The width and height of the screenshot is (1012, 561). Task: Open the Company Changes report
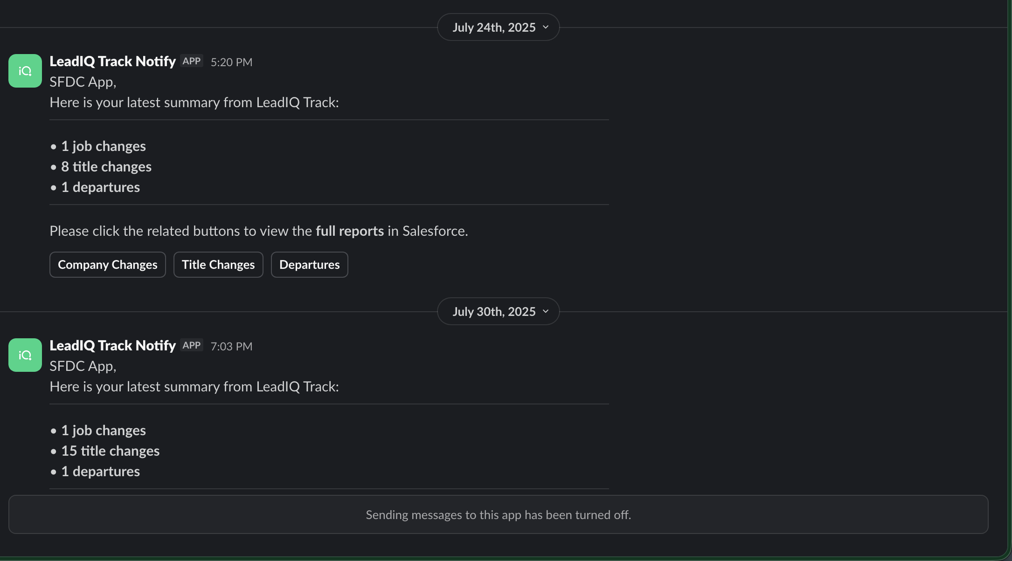[107, 264]
